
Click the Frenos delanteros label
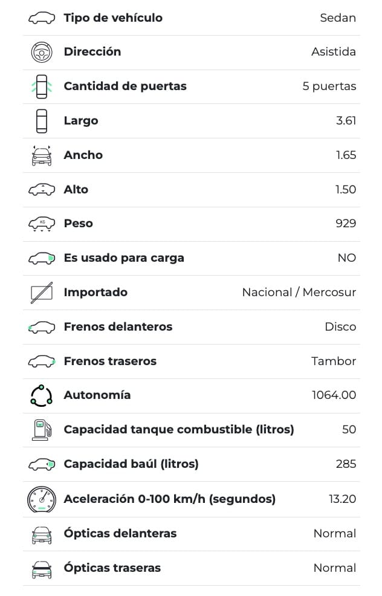(x=118, y=327)
